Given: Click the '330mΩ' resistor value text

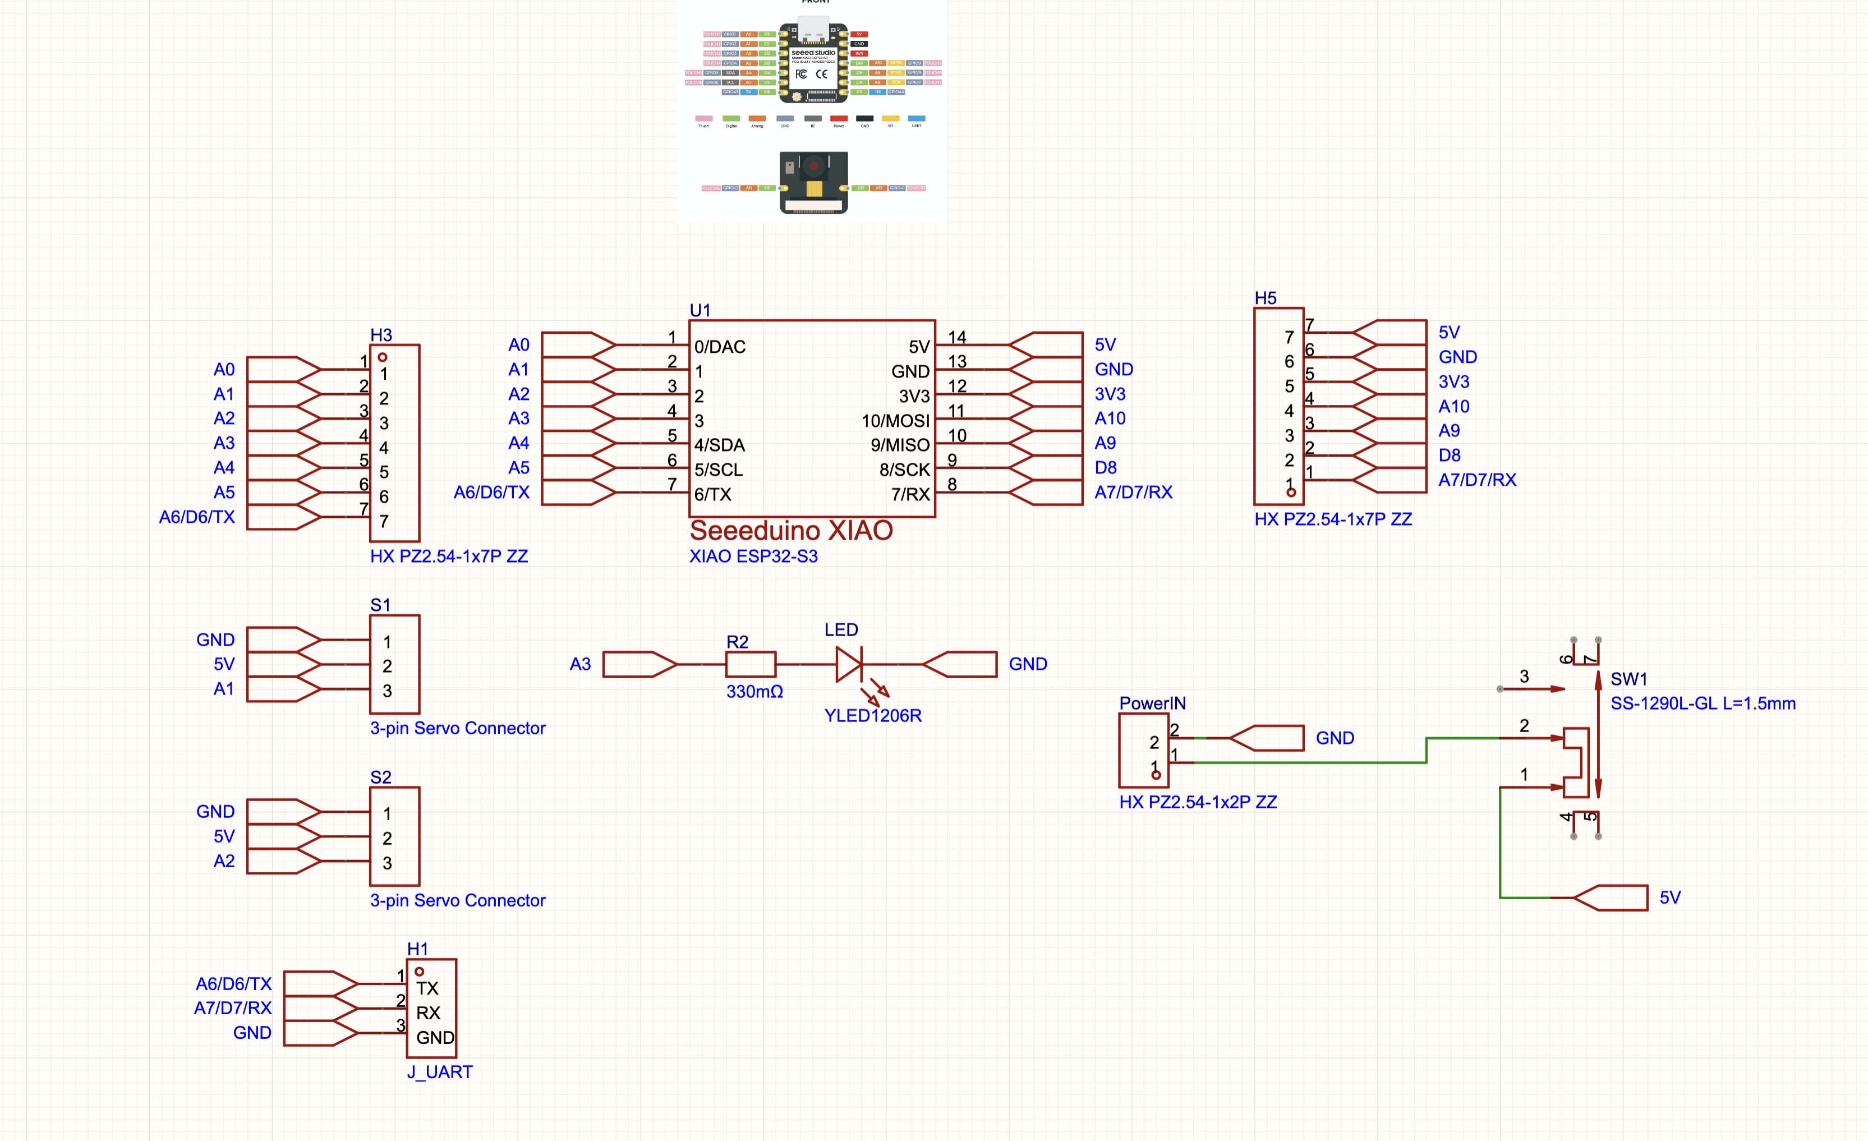Looking at the screenshot, I should (754, 692).
